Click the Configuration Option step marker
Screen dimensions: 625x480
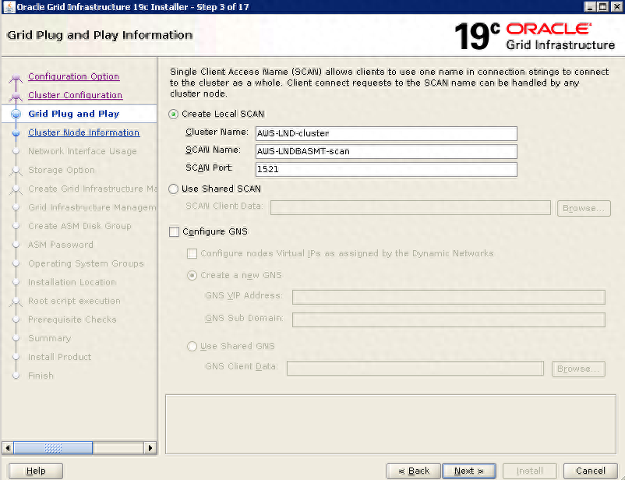click(x=17, y=76)
